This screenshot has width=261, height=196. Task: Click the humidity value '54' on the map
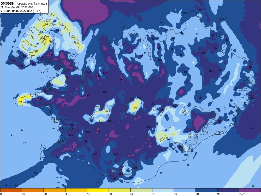pos(50,41)
